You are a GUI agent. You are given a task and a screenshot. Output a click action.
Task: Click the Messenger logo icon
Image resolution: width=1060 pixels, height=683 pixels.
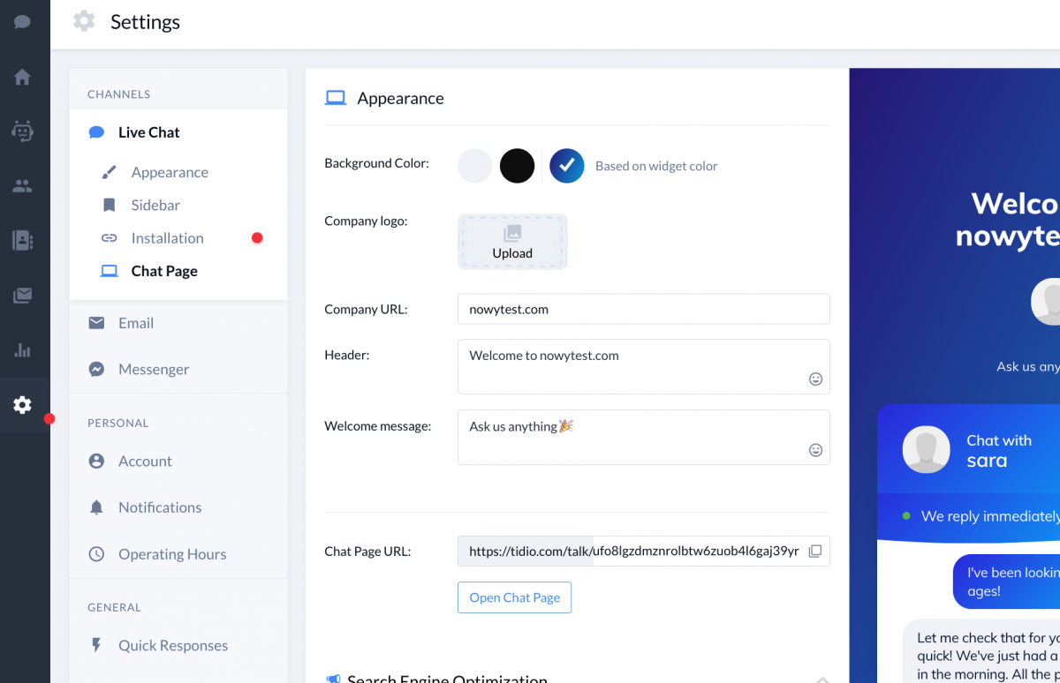pos(96,369)
